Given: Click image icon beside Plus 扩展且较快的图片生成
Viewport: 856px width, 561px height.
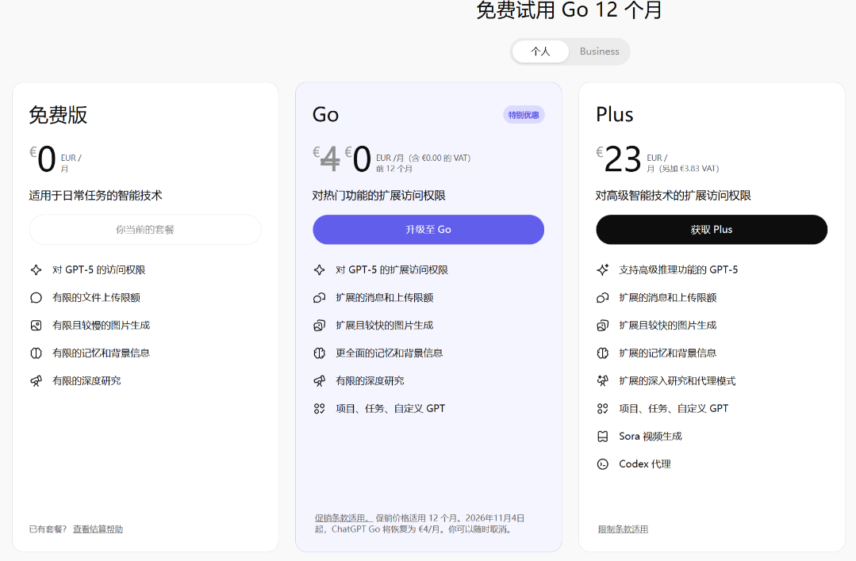Looking at the screenshot, I should (603, 326).
